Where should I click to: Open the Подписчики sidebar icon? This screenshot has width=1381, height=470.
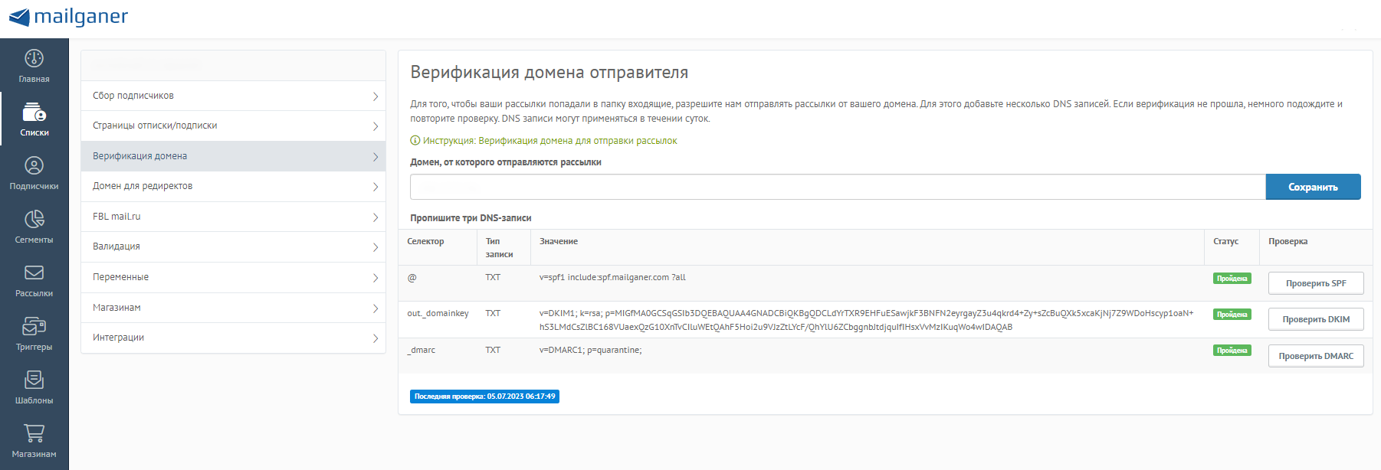pyautogui.click(x=34, y=165)
